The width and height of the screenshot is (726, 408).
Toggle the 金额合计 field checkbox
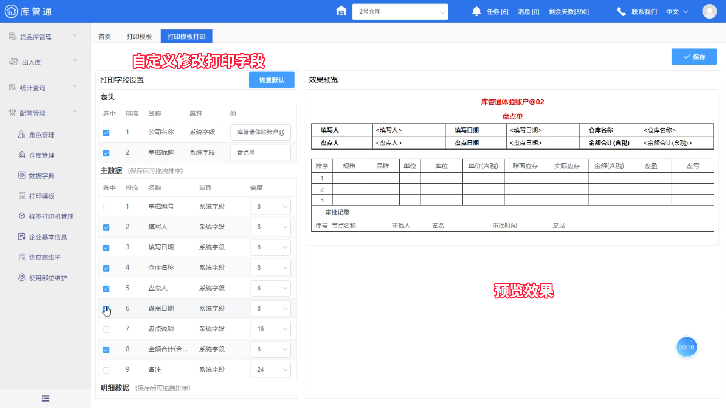(106, 350)
